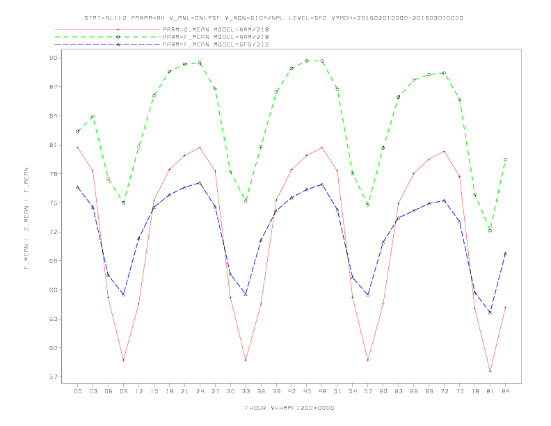Click the x-axis tick label 15
This screenshot has height=426, width=551.
coord(154,391)
